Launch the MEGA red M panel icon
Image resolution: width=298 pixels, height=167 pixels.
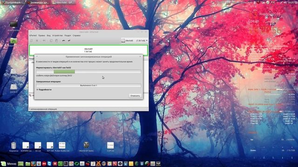(x=44, y=164)
